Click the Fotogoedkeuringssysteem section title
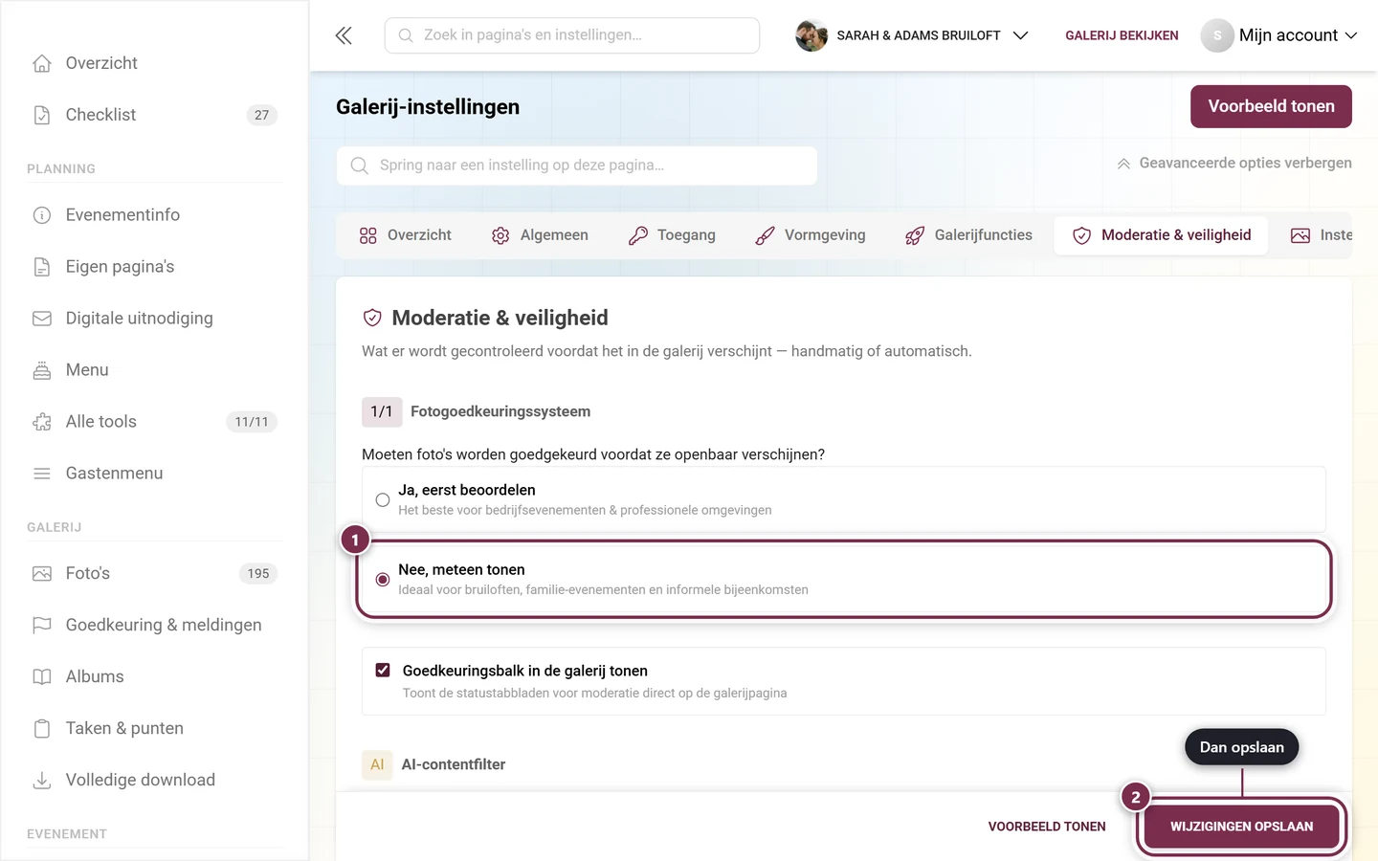Screen dimensions: 1378x861 pos(500,411)
